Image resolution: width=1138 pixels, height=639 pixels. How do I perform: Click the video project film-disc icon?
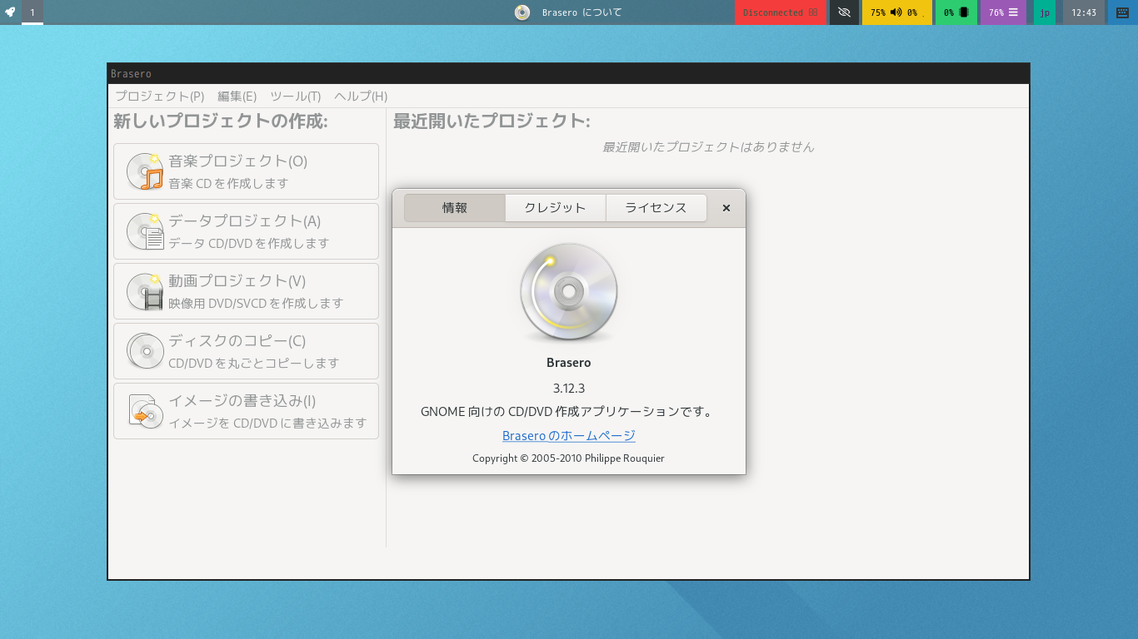(145, 291)
